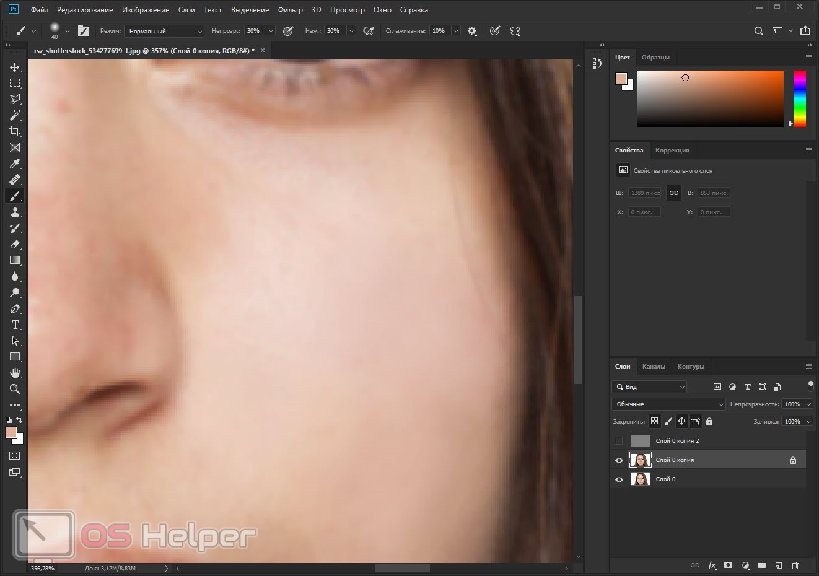Screen dimensions: 819x576
Task: Open the layer filter Вид dropdown
Action: click(649, 386)
